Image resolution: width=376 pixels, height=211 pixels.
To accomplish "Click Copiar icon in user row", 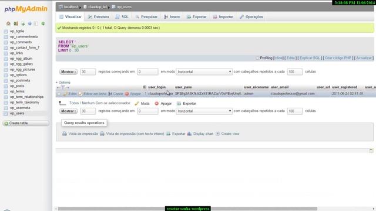I will point(110,94).
